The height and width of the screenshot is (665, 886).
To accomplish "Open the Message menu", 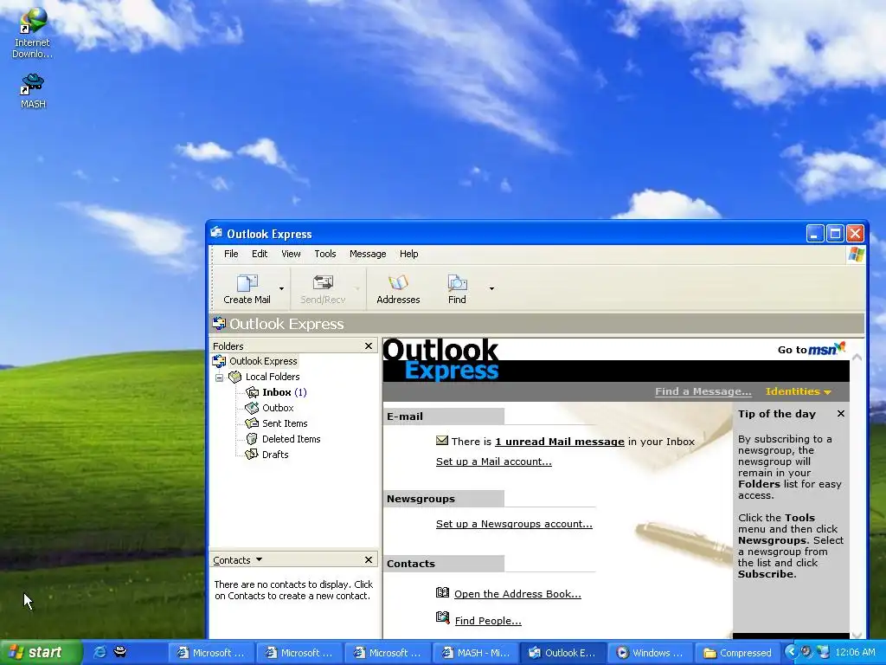I will [x=368, y=254].
